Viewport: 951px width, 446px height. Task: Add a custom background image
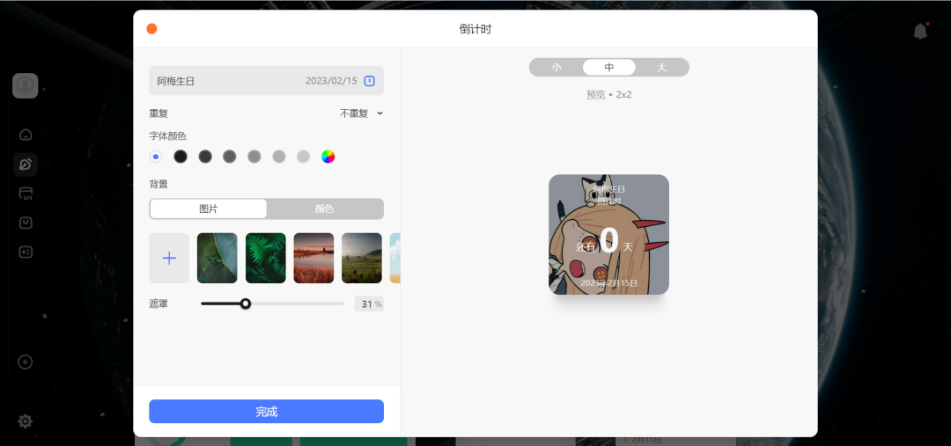pos(169,258)
